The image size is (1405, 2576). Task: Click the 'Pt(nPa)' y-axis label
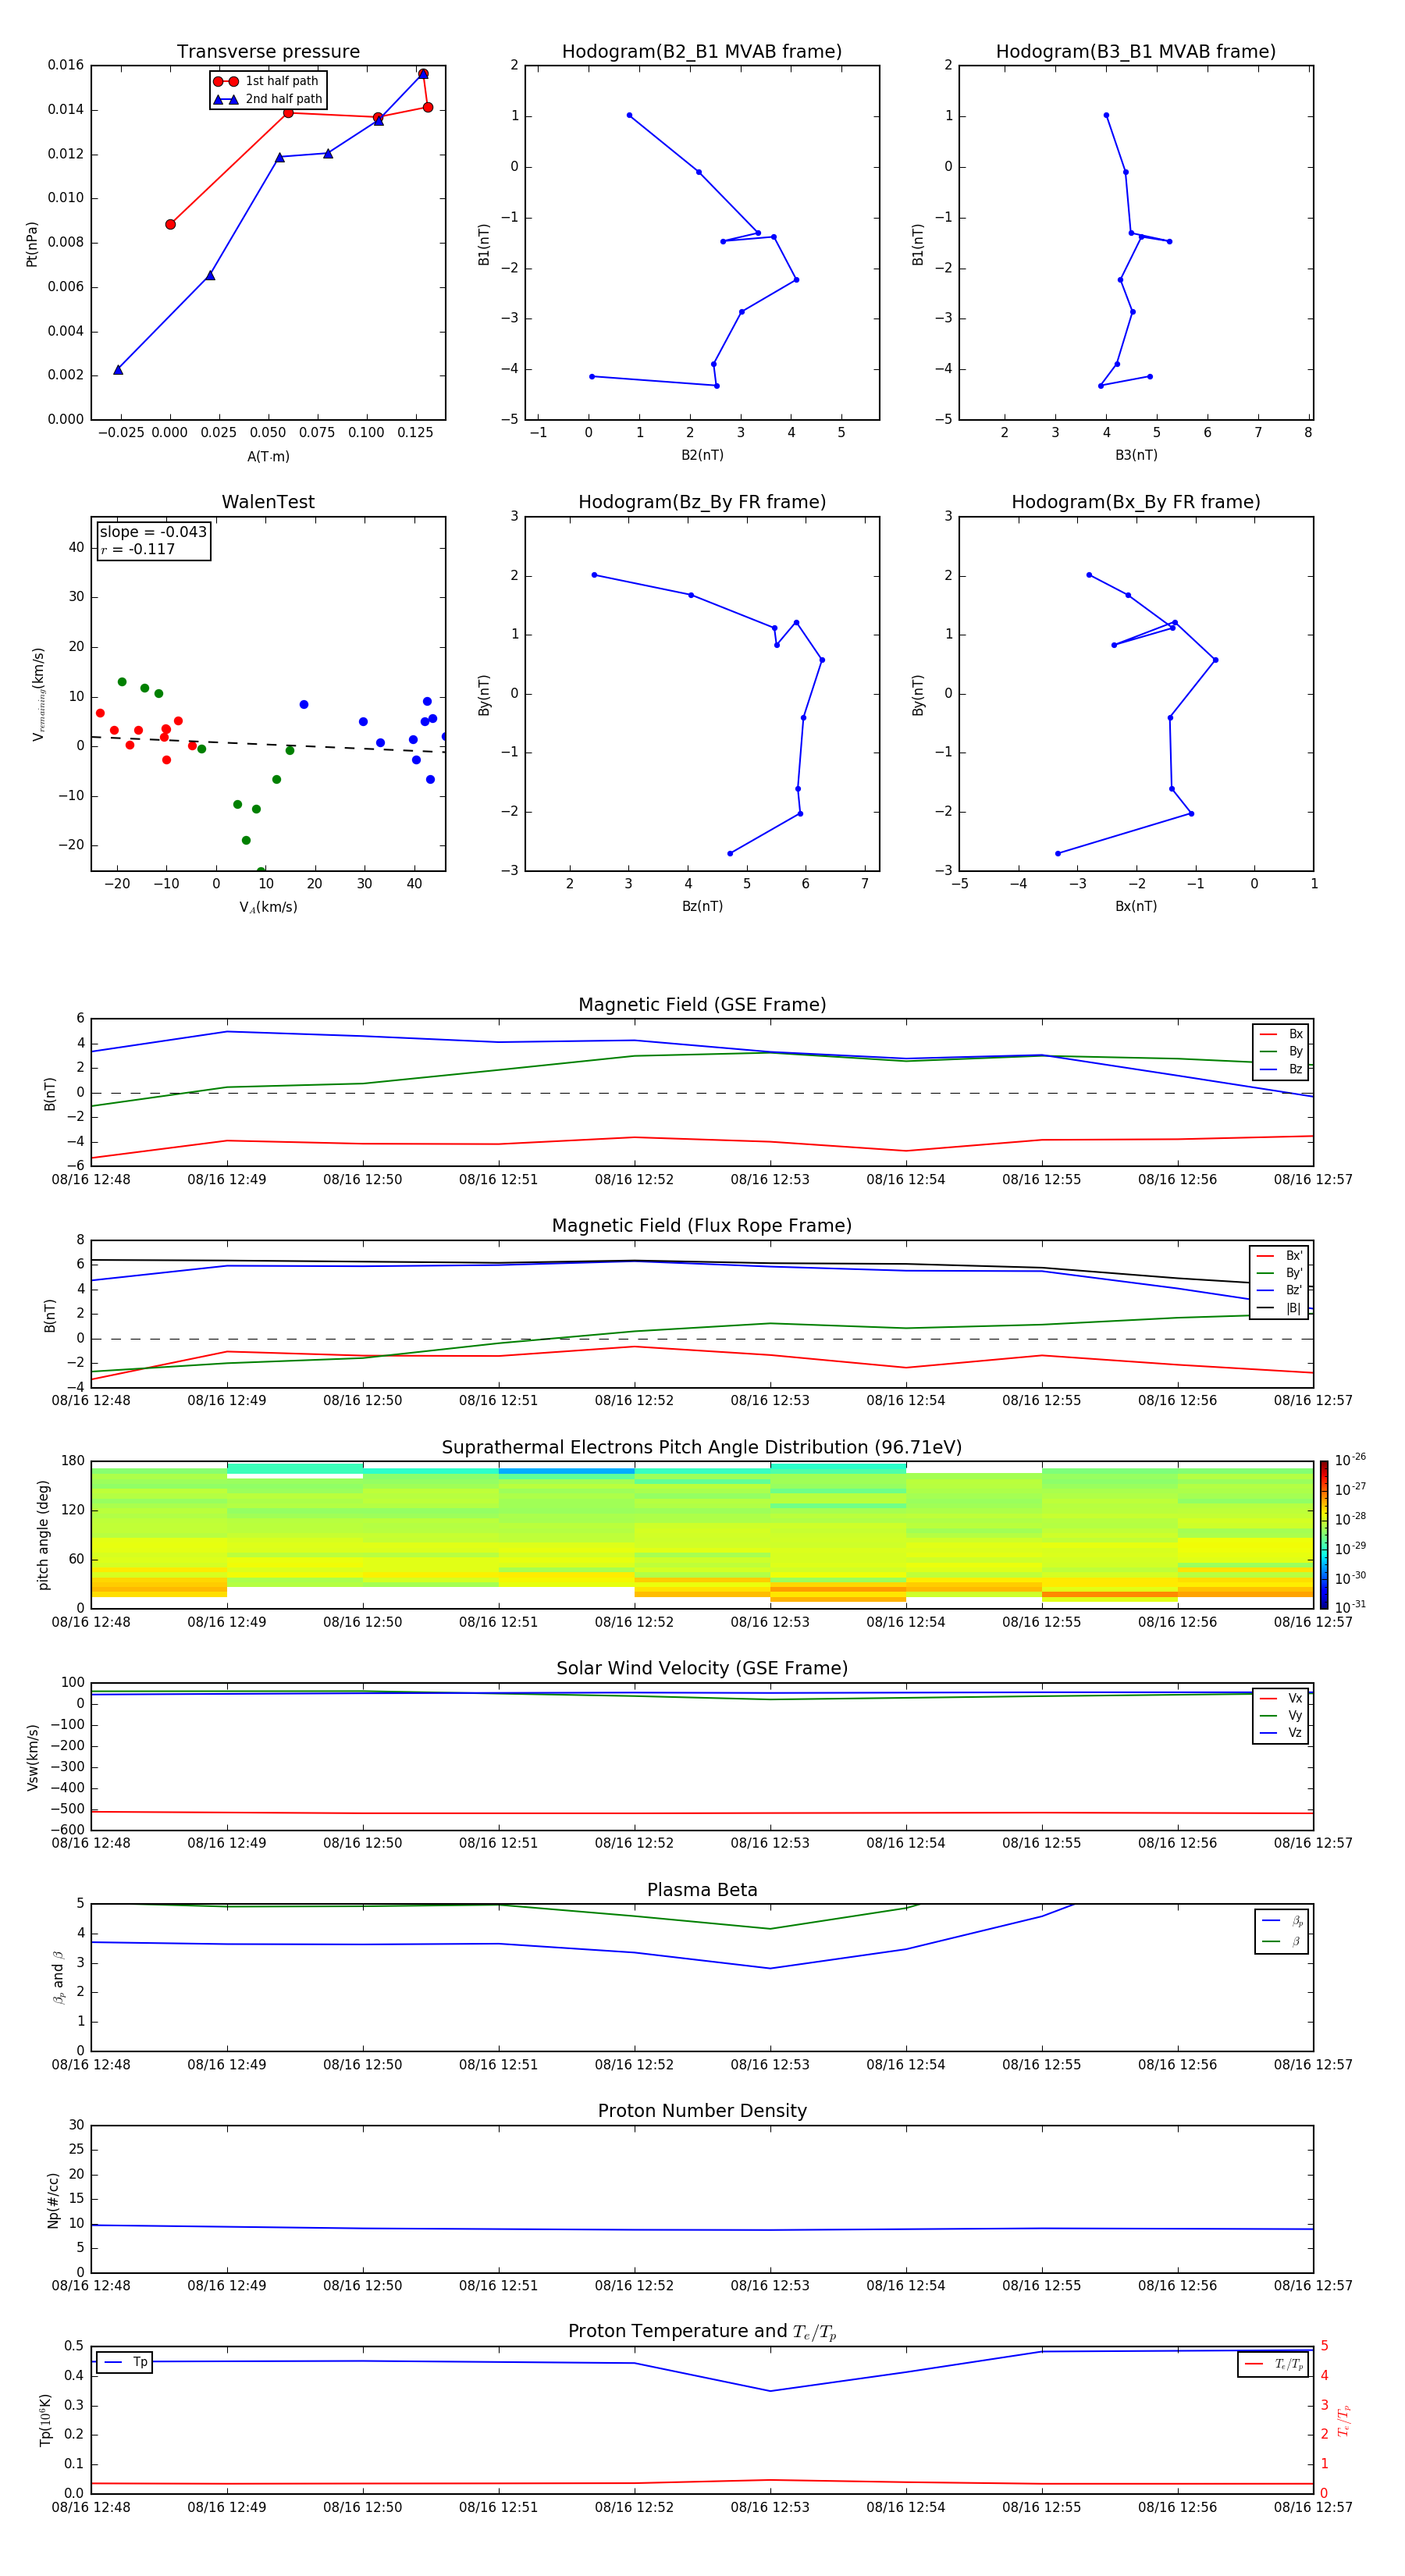pos(32,244)
